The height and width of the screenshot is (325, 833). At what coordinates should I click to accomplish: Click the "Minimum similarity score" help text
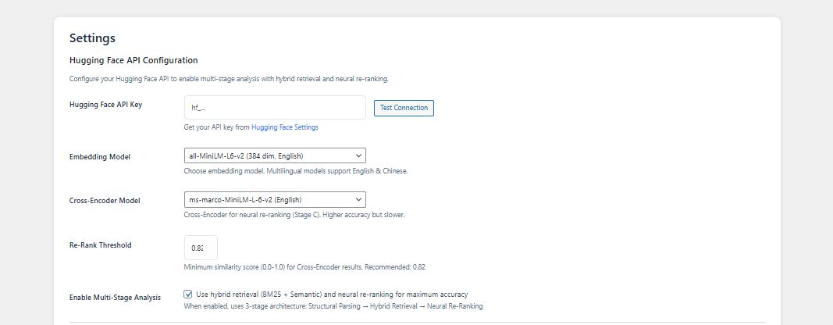coord(304,267)
